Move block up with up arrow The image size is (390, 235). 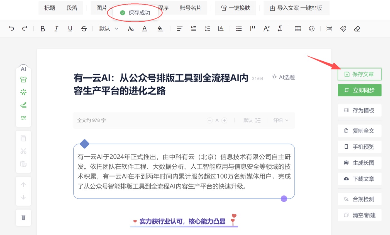tap(23, 185)
